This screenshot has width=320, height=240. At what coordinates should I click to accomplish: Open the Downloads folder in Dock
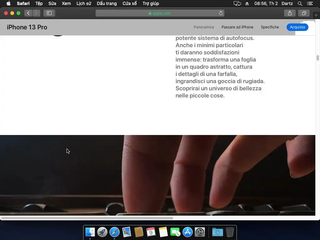pos(217,232)
